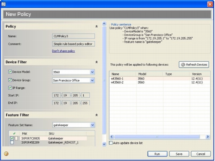Open the Device Group dropdown
Screen dimensions: 215x161
click(x=92, y=80)
